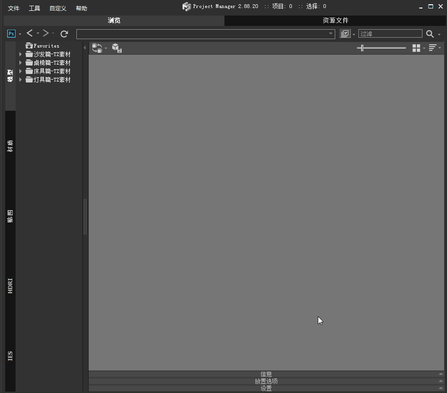Select the IES vertical side tab
The image size is (447, 393).
click(x=10, y=356)
